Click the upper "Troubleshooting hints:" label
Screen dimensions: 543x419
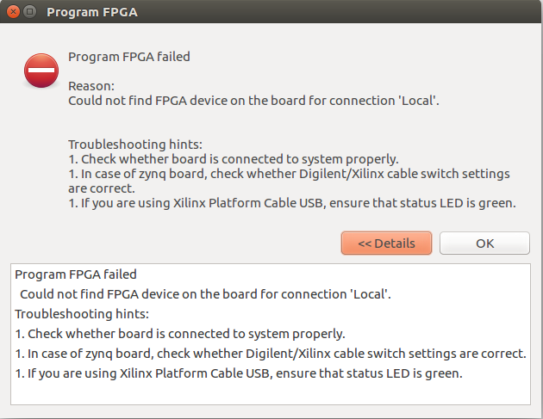[135, 145]
